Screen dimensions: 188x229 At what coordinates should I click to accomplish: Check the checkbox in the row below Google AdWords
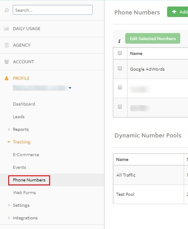click(x=120, y=88)
